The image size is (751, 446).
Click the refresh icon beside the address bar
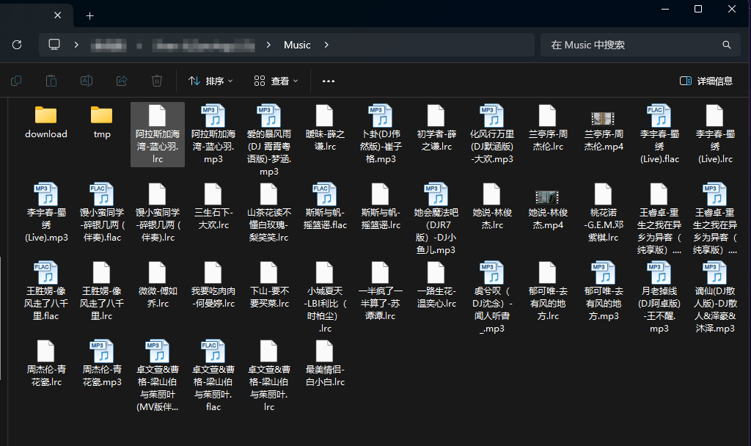click(x=17, y=45)
